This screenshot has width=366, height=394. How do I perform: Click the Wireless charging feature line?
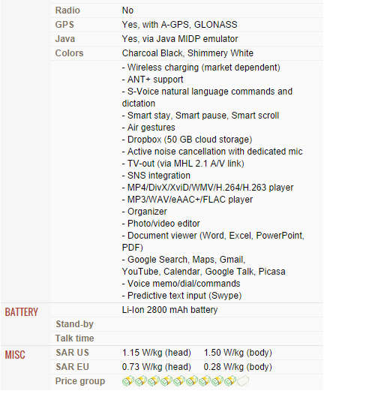pyautogui.click(x=201, y=68)
